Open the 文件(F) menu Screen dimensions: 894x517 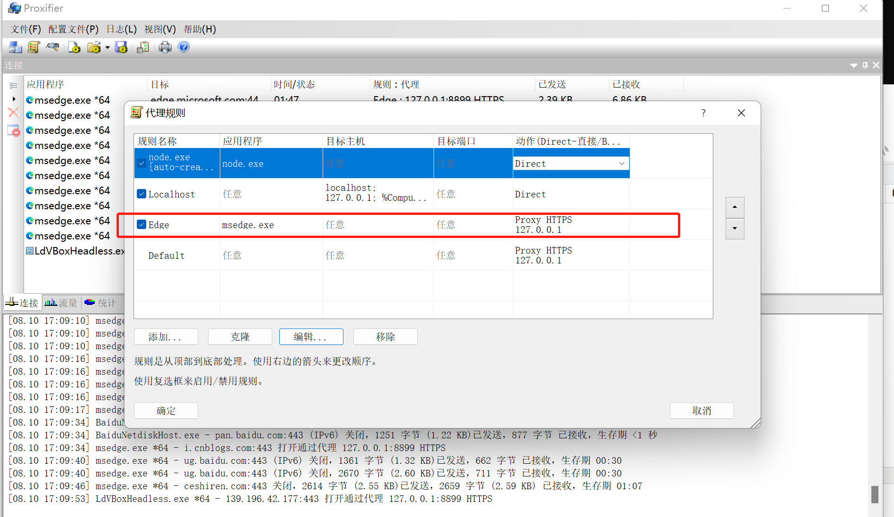click(26, 29)
